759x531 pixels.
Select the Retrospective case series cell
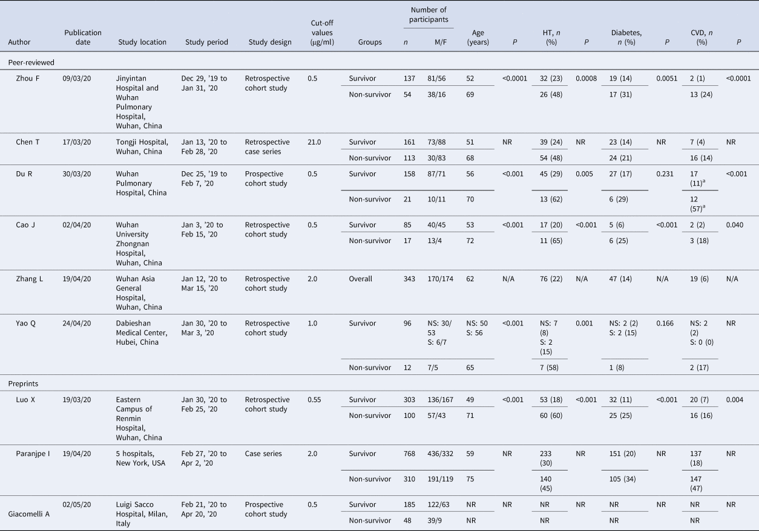[x=267, y=147]
